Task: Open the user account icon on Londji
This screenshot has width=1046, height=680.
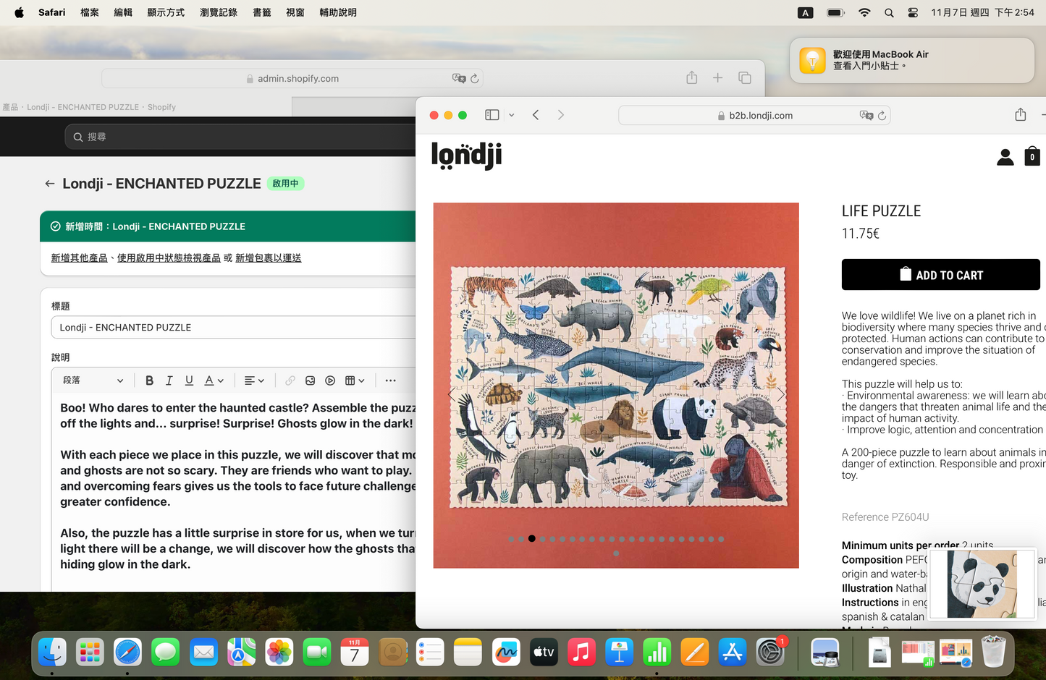Action: 1005,157
